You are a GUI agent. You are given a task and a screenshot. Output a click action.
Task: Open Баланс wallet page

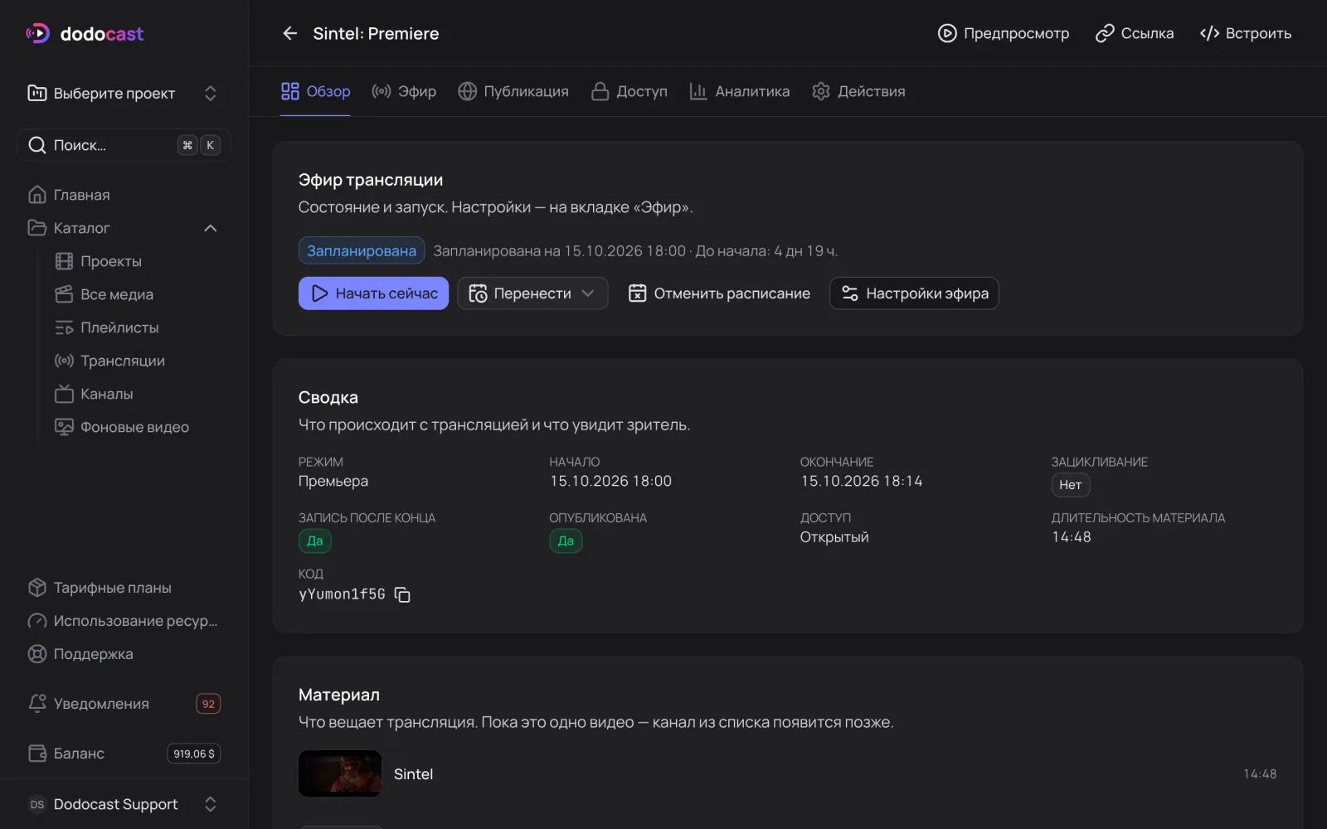124,754
